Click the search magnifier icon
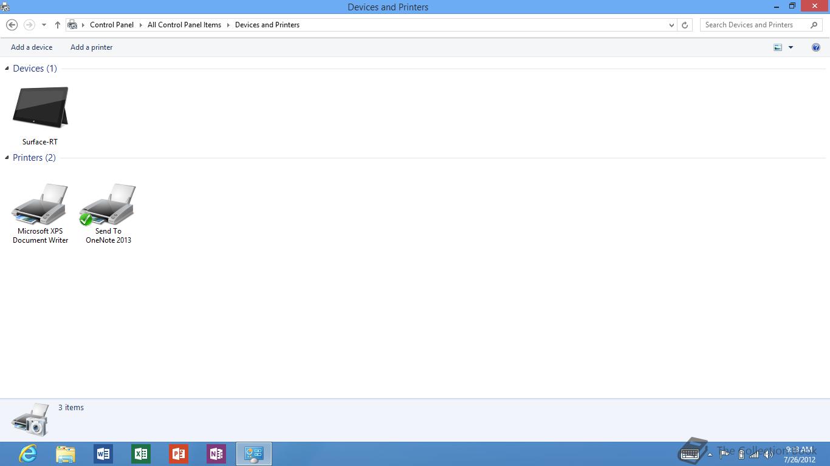Viewport: 830px width, 466px height. tap(814, 25)
